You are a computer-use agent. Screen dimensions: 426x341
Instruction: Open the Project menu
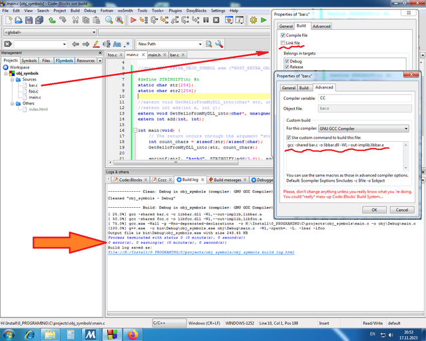coord(59,11)
